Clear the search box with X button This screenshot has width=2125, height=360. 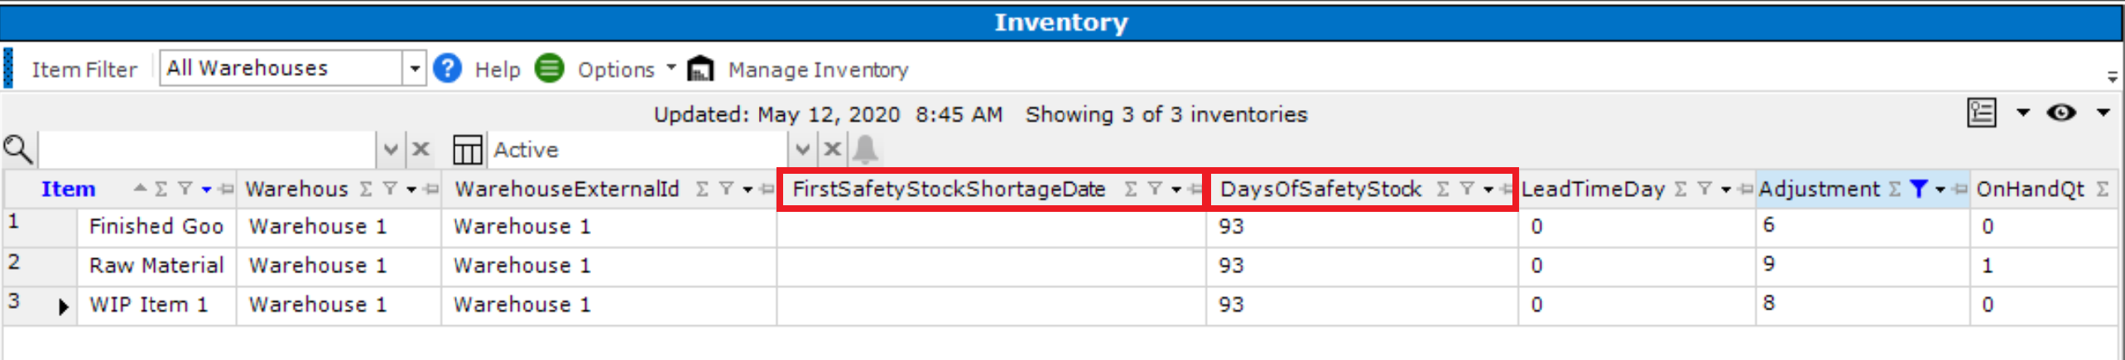click(421, 150)
